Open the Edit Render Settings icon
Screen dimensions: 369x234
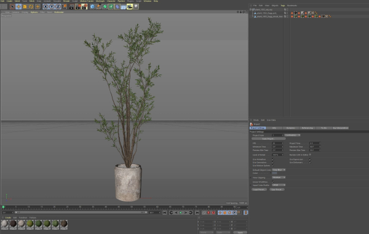pyautogui.click(x=85, y=7)
